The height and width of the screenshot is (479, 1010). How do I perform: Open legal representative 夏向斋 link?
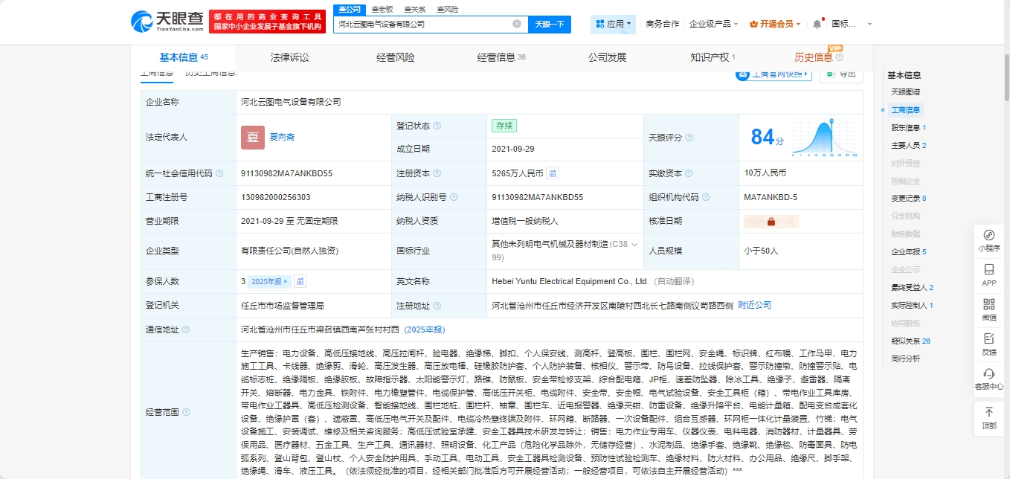[x=282, y=137]
